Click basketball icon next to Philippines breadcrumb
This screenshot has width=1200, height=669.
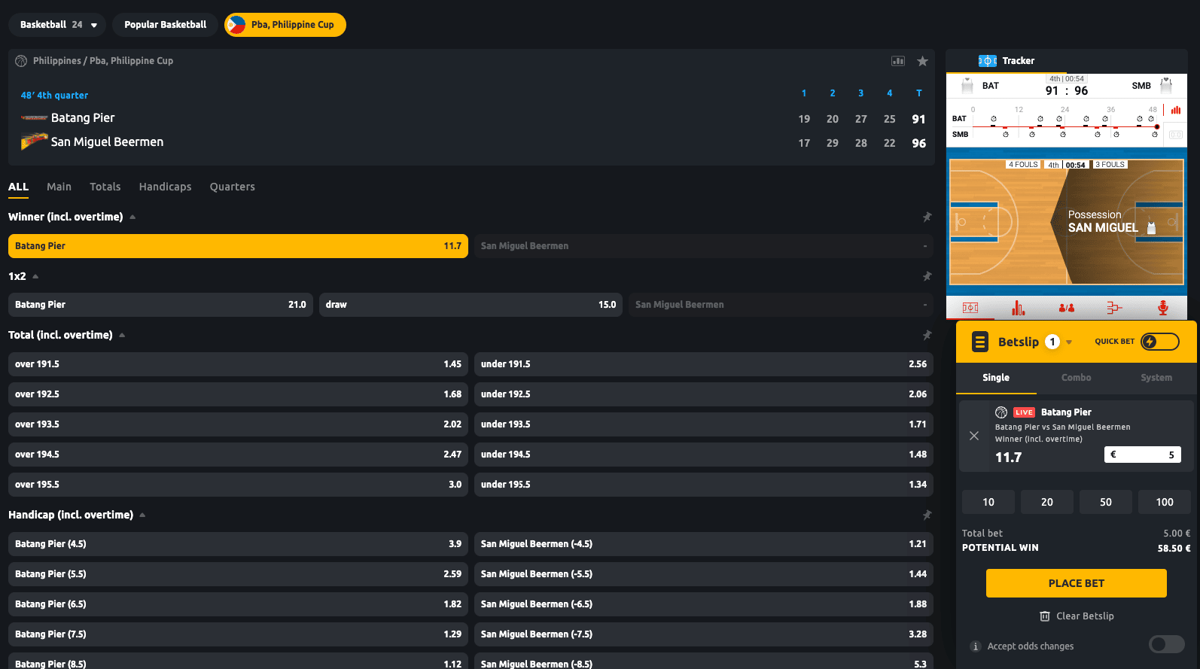pyautogui.click(x=21, y=61)
